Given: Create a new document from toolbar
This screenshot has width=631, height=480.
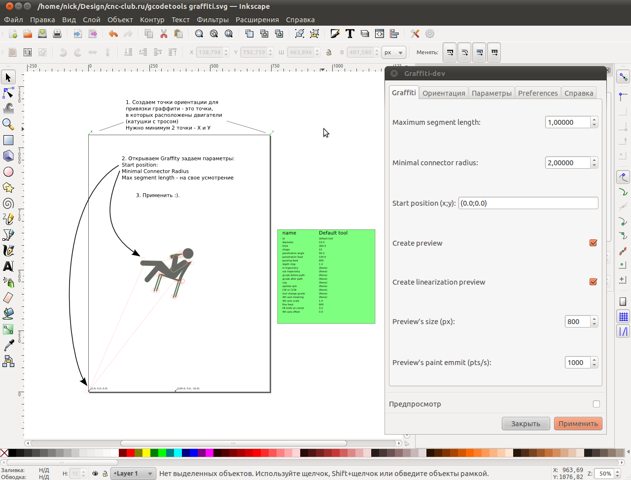Looking at the screenshot, I should (x=13, y=34).
